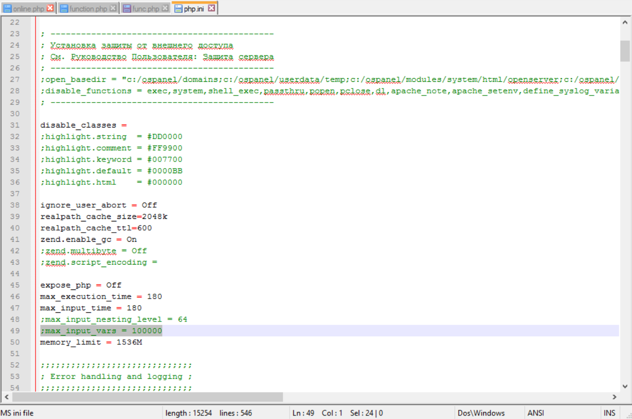Click the vertical scrollbar up arrow

point(625,22)
